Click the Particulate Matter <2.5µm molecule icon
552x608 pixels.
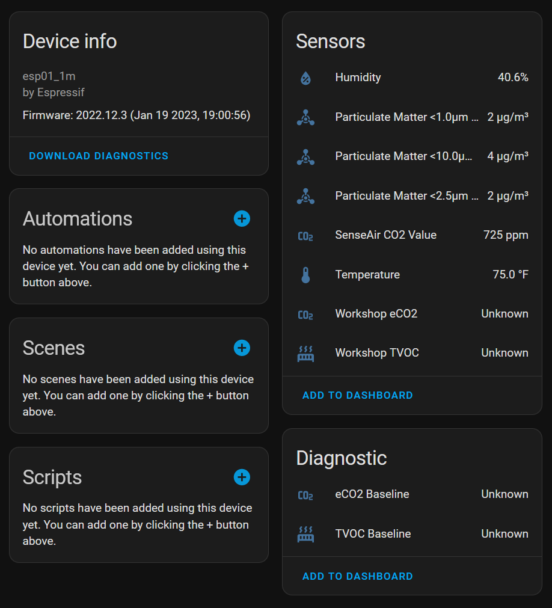(305, 196)
